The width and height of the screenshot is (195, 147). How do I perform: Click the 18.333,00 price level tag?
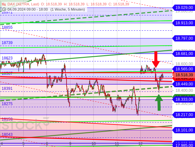point(184,99)
